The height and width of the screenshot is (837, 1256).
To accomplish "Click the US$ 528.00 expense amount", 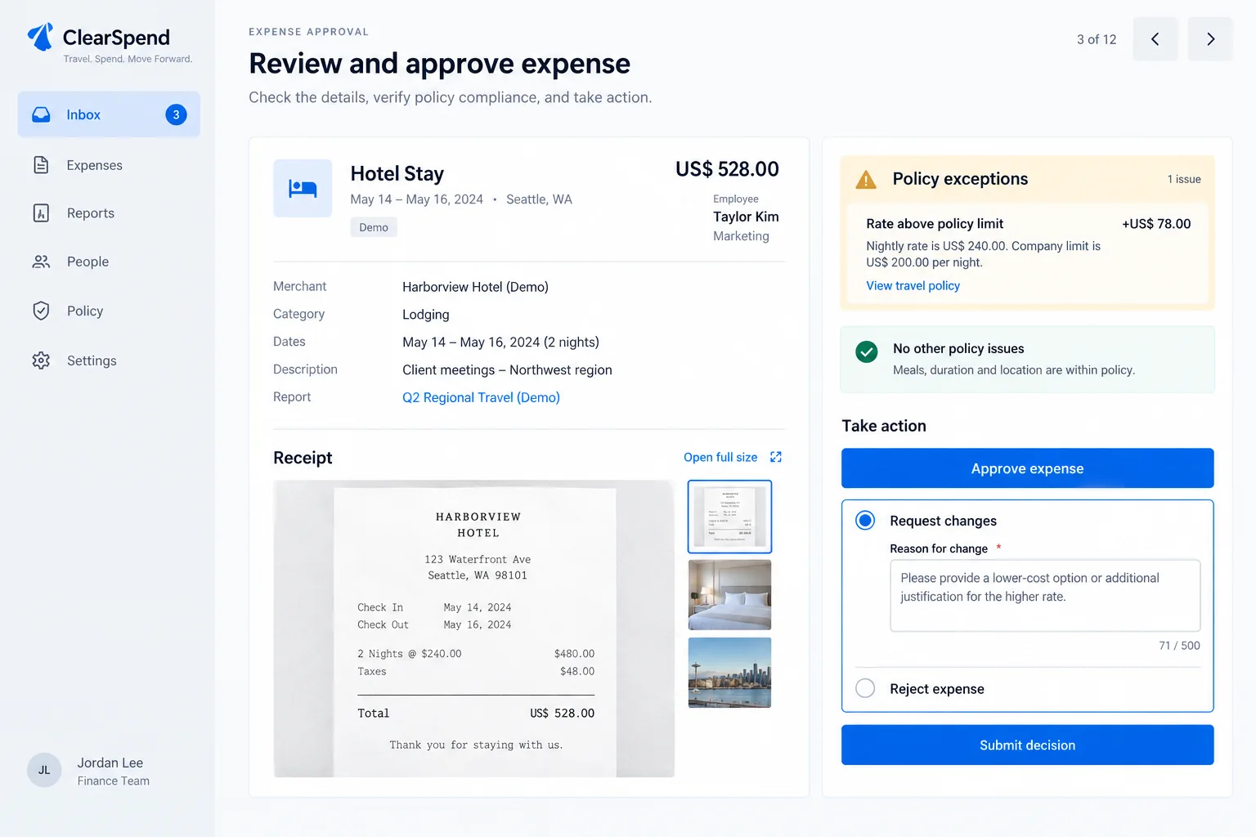I will click(727, 169).
